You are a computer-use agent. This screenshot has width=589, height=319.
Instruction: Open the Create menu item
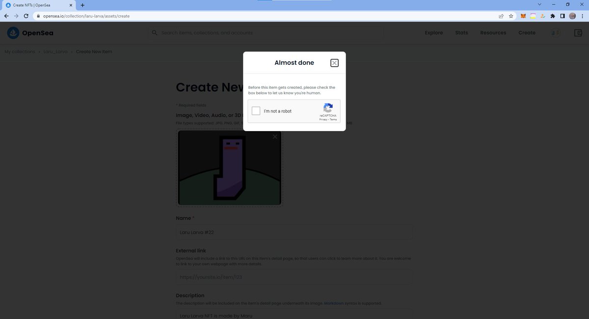[527, 33]
